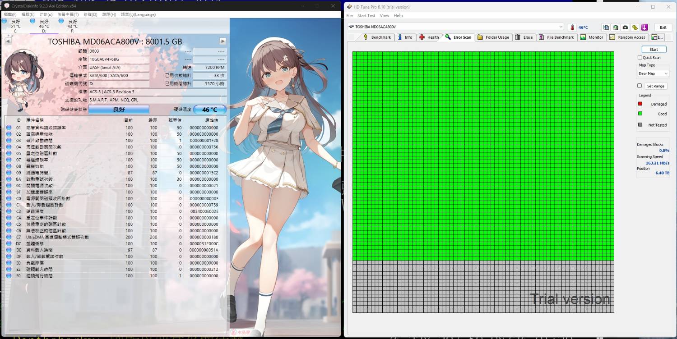Image resolution: width=677 pixels, height=339 pixels.
Task: Switch to the Health tab
Action: click(429, 37)
